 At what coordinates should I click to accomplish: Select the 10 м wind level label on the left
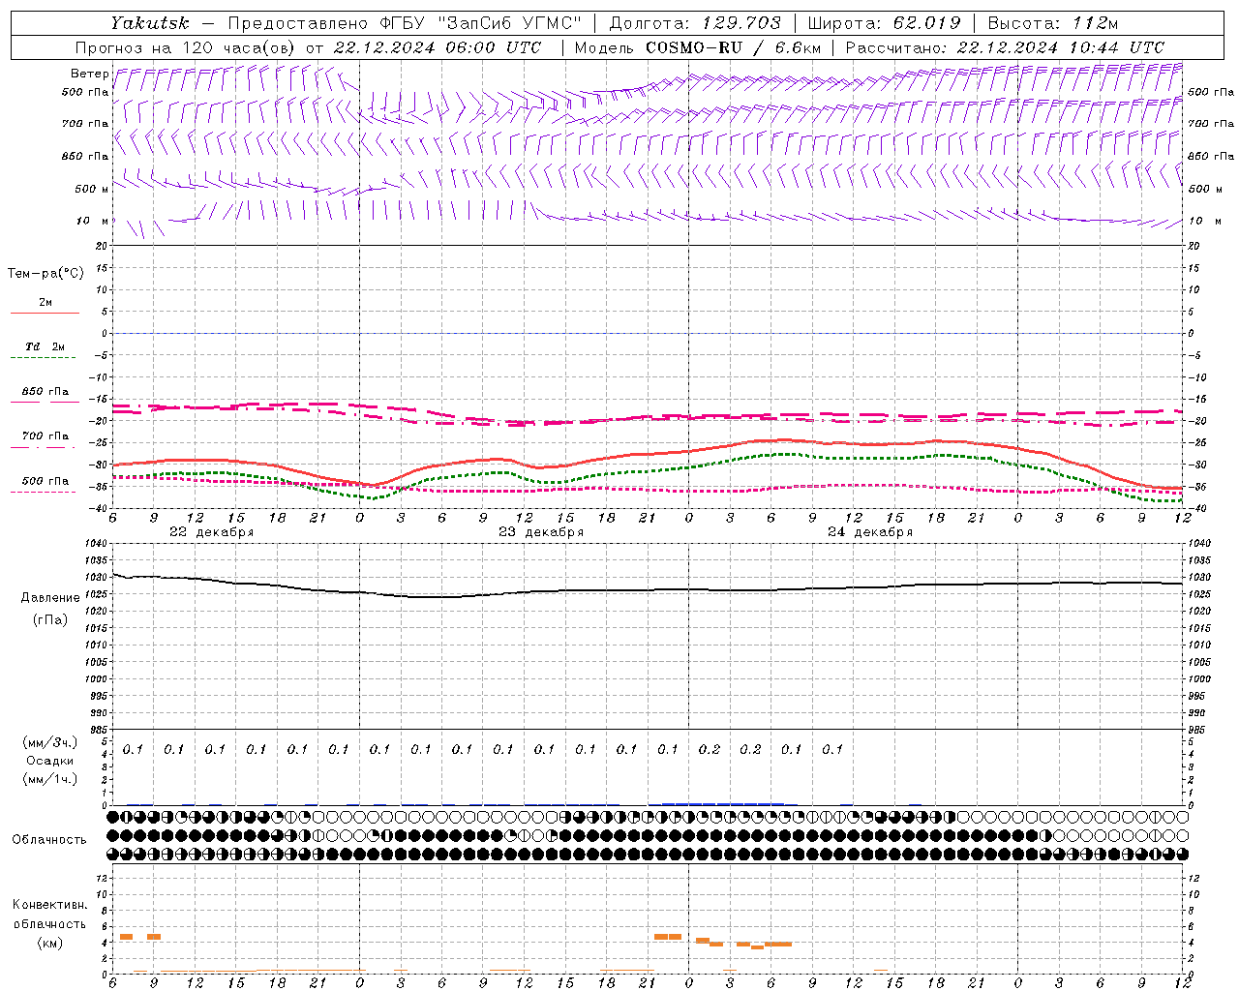tap(92, 221)
